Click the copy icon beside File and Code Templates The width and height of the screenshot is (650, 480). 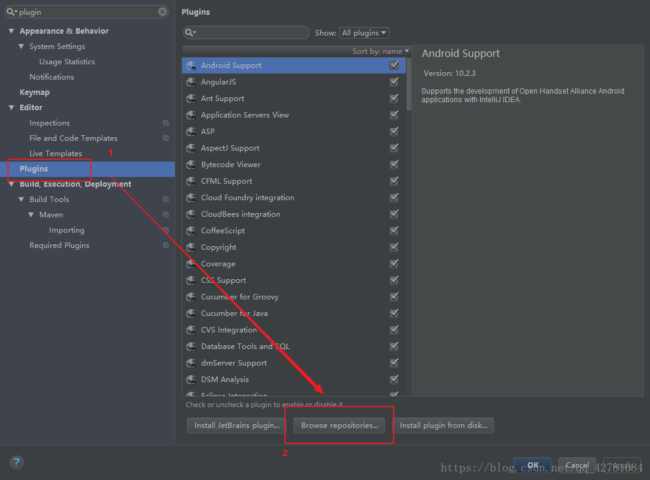tap(166, 138)
